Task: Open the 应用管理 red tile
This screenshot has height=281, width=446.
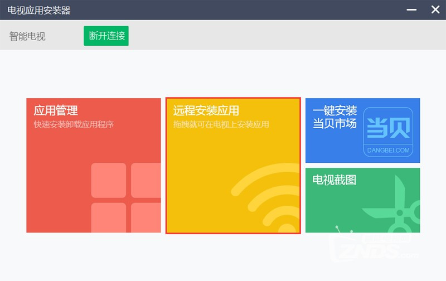Action: coord(94,165)
